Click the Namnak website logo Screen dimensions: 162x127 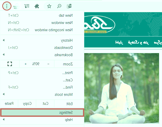click(99, 24)
